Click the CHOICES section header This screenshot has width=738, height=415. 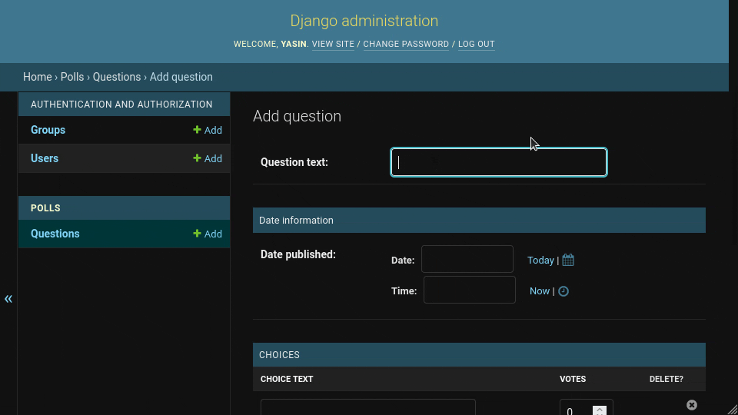pyautogui.click(x=479, y=355)
